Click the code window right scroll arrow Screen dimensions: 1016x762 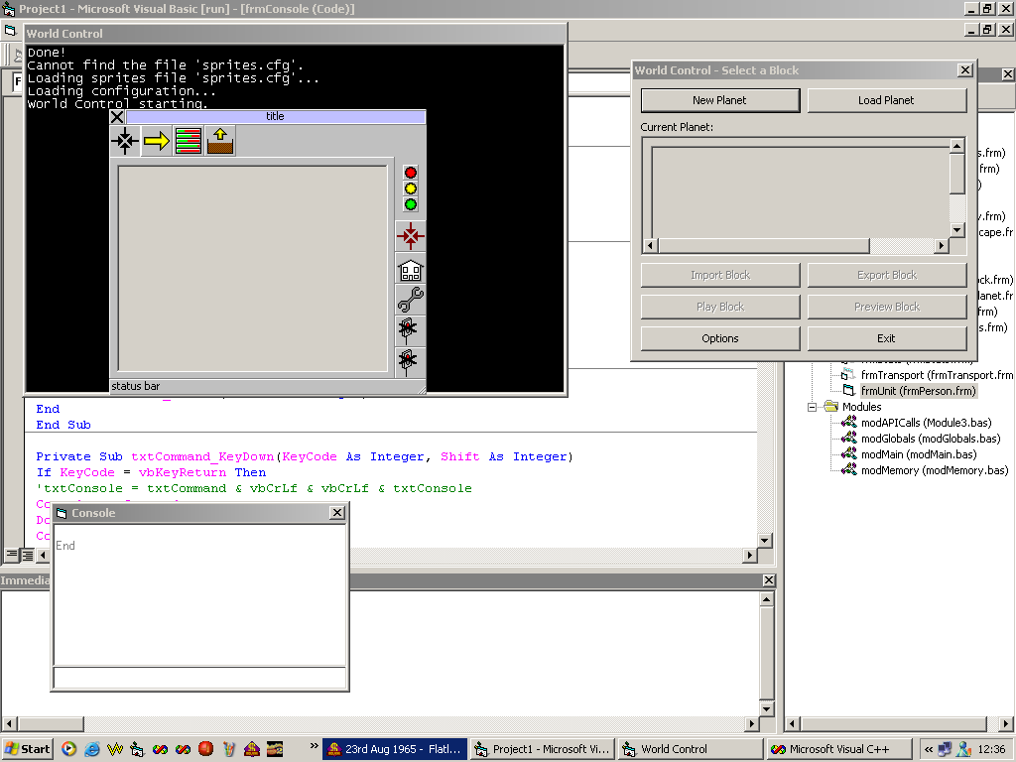click(750, 556)
